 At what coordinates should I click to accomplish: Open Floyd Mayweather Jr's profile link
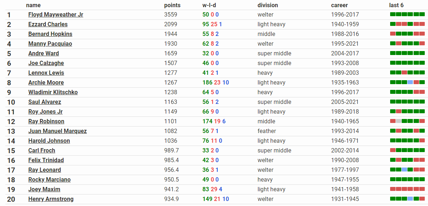(x=56, y=15)
